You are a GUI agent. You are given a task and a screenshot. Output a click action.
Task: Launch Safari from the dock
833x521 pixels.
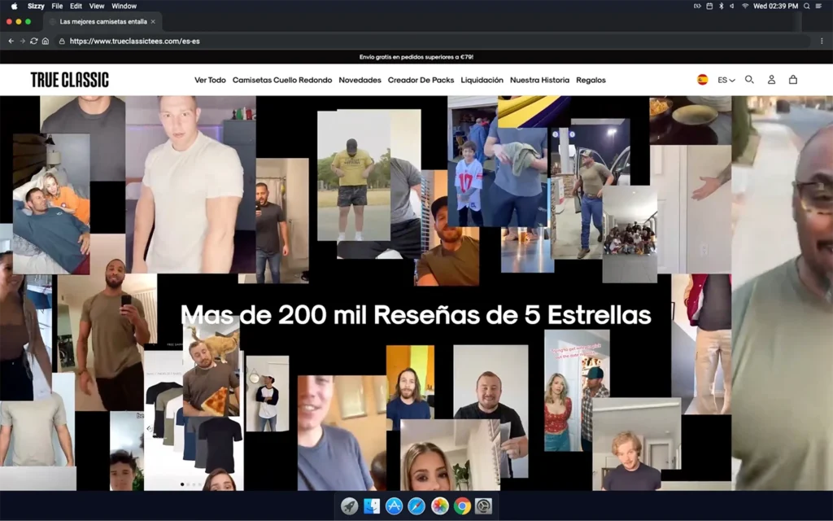point(416,506)
